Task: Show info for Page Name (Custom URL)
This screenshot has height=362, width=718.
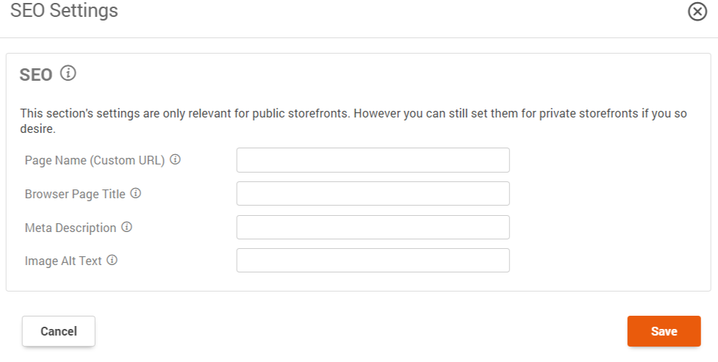Action: [176, 160]
